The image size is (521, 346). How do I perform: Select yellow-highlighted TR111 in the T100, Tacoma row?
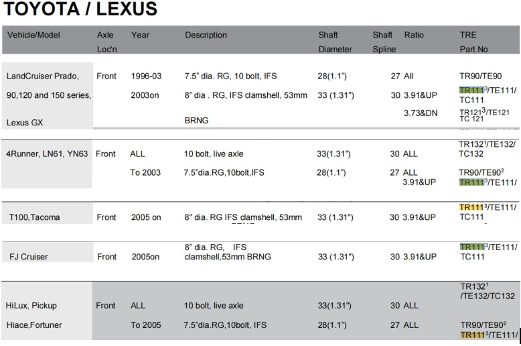point(471,208)
